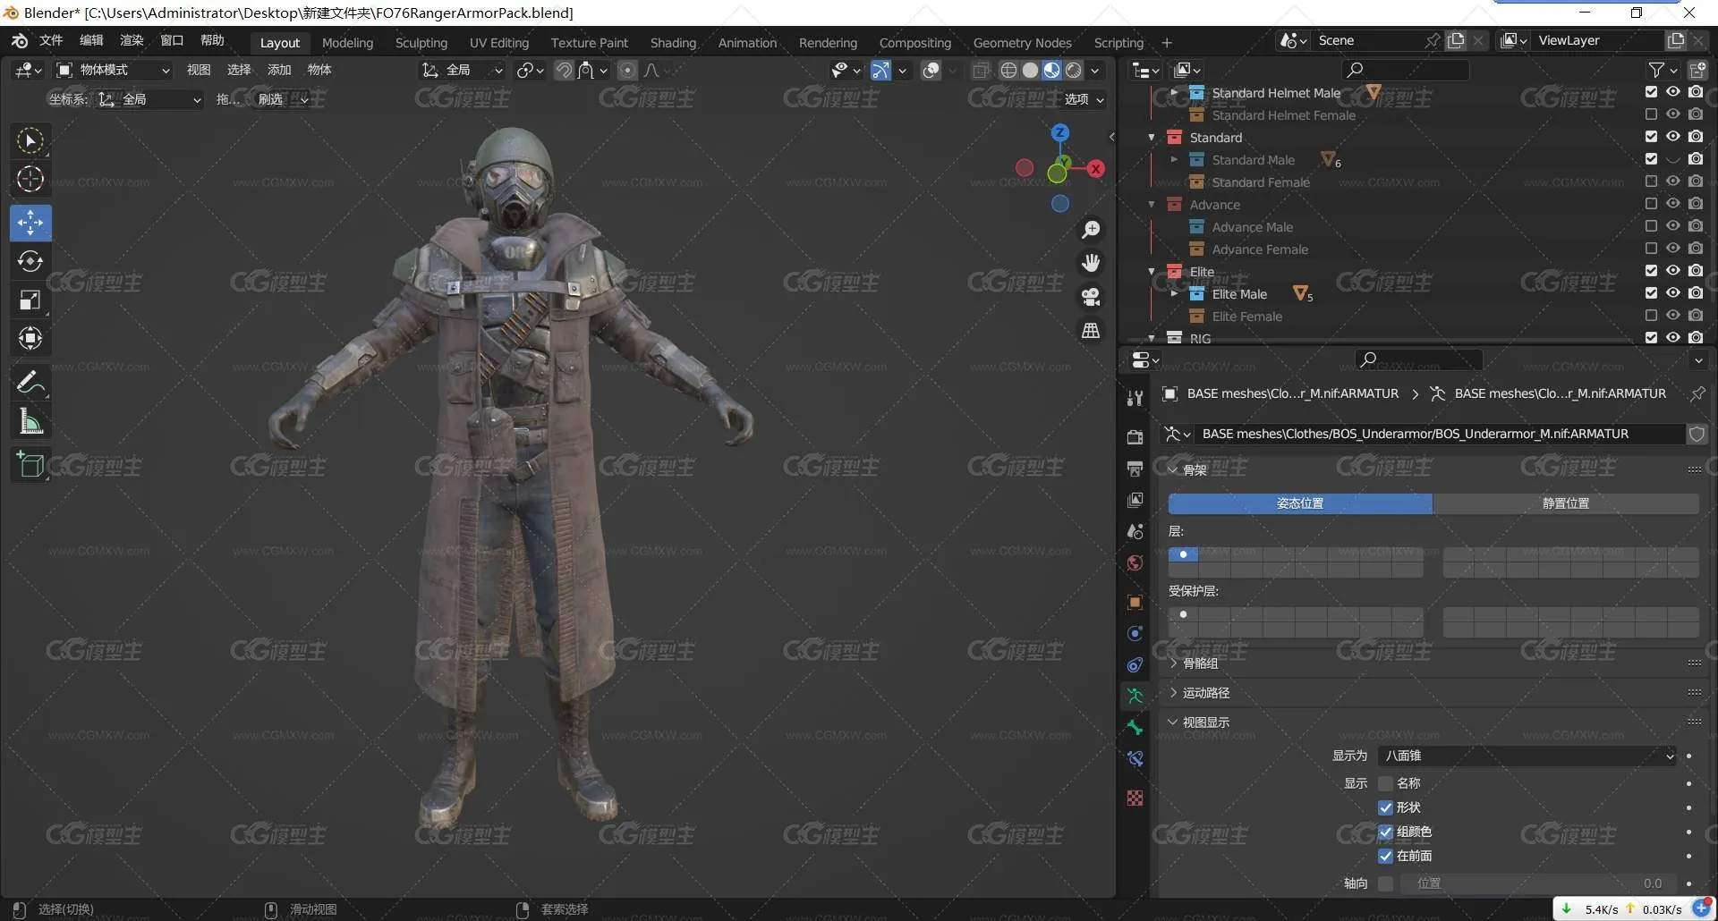Open the Render properties tab
The image size is (1718, 921).
click(x=1135, y=436)
